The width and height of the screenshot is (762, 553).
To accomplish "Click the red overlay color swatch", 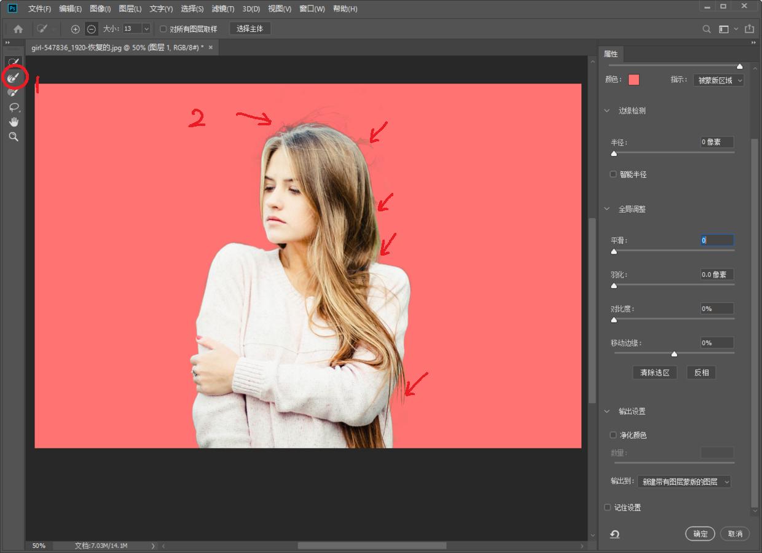I will click(x=634, y=80).
